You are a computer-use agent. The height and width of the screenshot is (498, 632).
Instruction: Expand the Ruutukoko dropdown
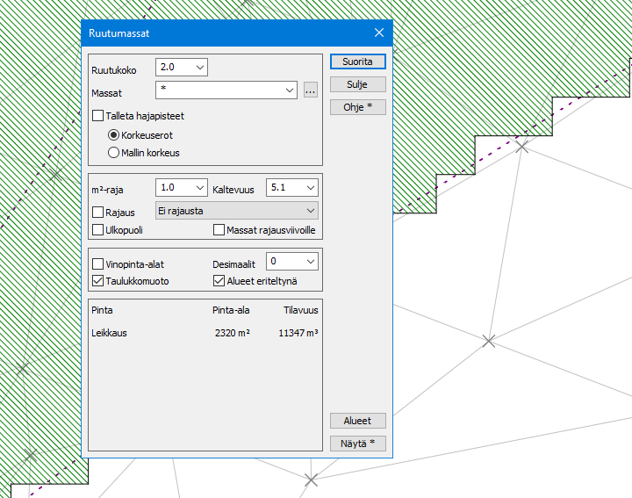click(x=199, y=68)
